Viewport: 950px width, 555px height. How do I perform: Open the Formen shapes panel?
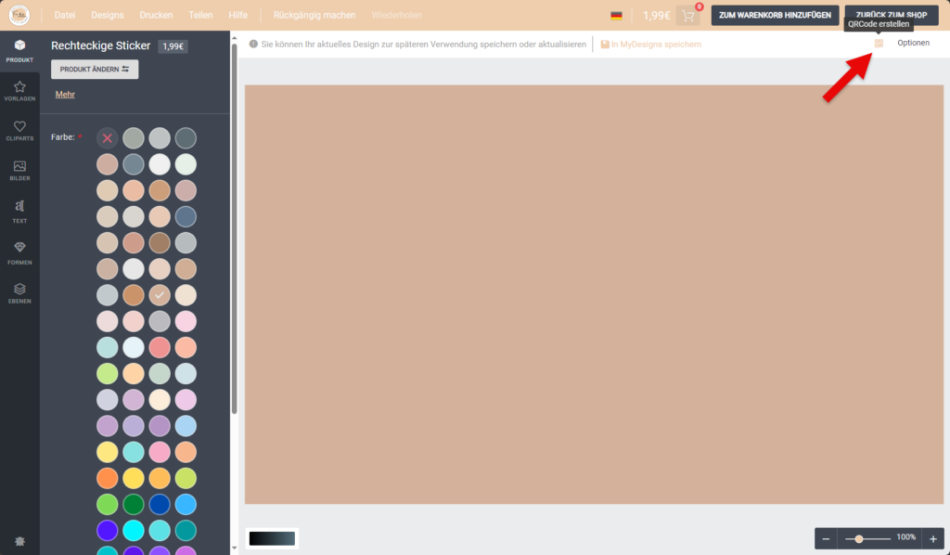click(x=19, y=252)
